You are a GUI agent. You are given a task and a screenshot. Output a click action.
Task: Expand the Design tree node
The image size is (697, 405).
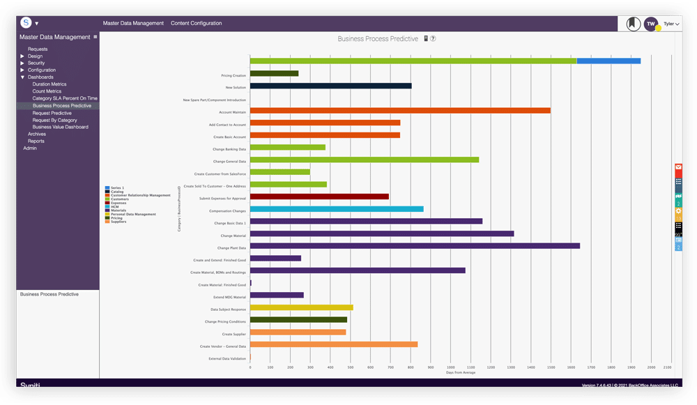(x=22, y=56)
